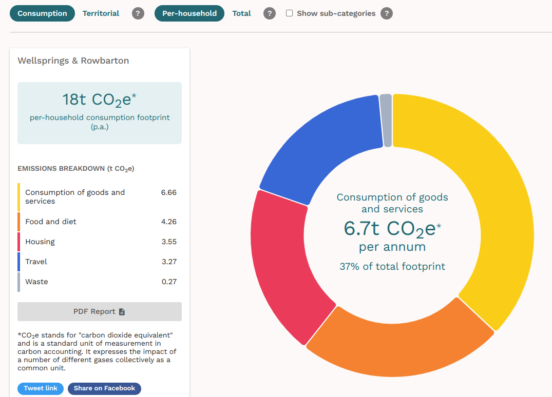Click help icon next to Territorial
Image resolution: width=552 pixels, height=397 pixels.
(138, 13)
